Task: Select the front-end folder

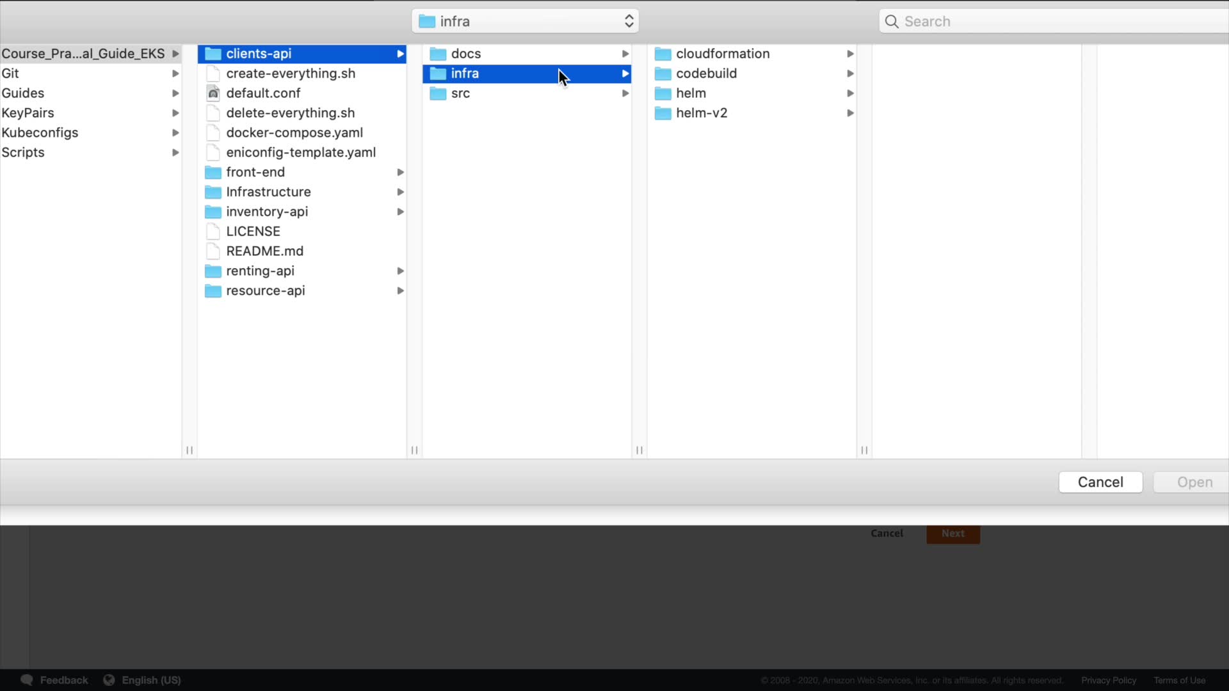Action: click(x=256, y=172)
